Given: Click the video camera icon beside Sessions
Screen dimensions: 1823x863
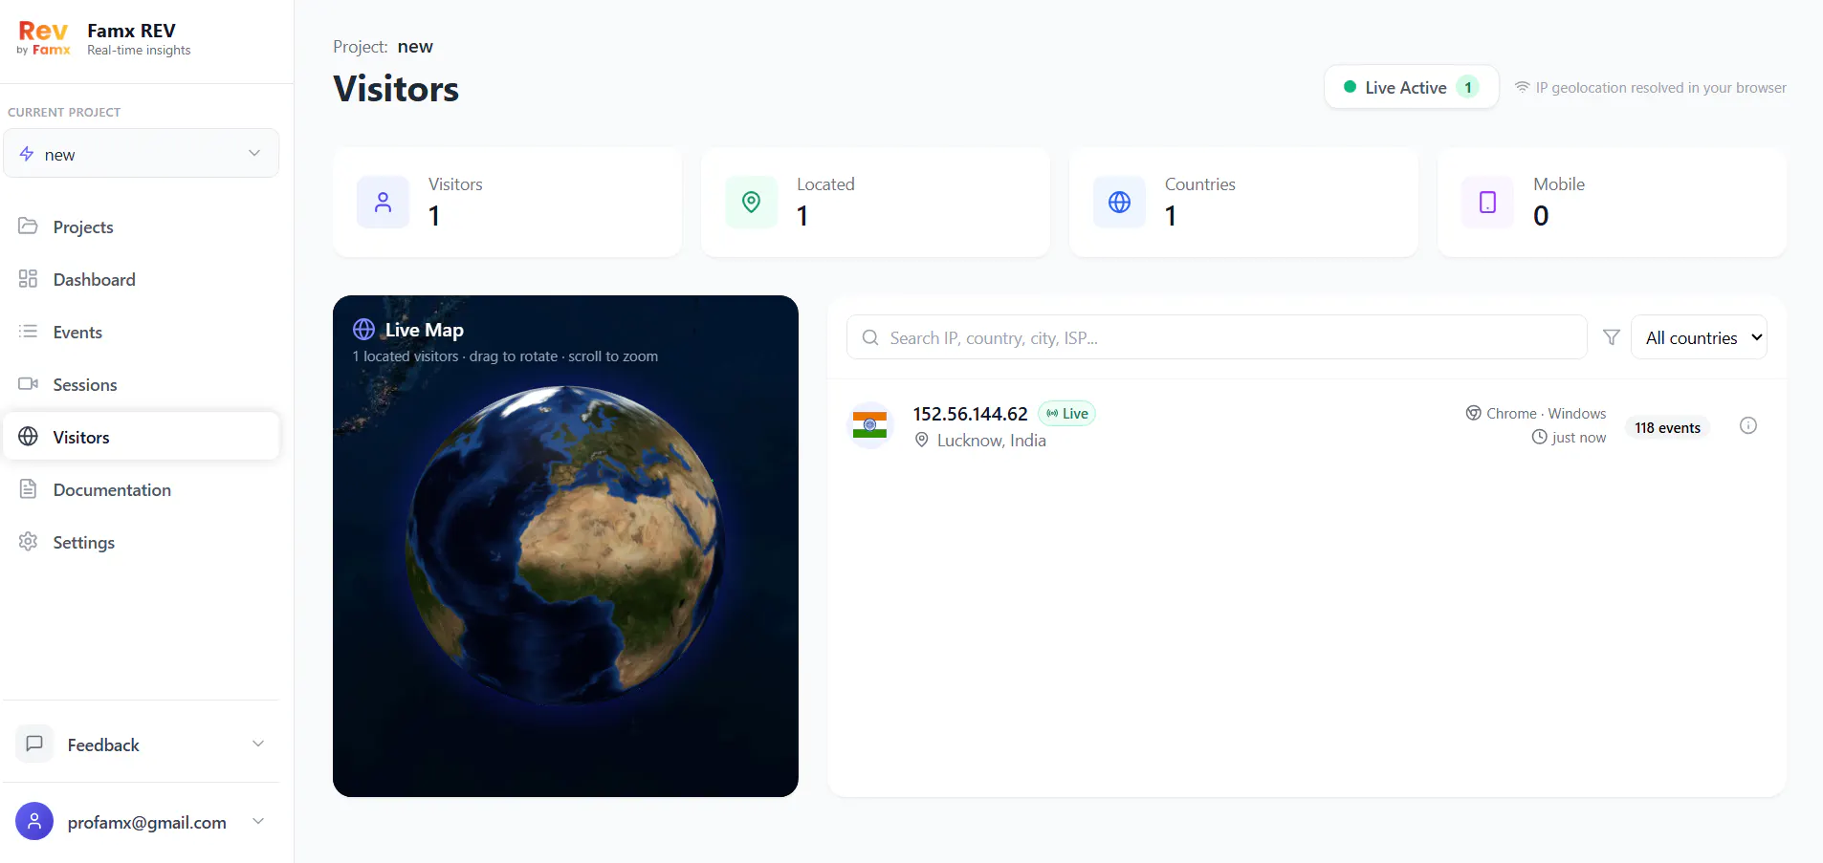Looking at the screenshot, I should coord(28,384).
